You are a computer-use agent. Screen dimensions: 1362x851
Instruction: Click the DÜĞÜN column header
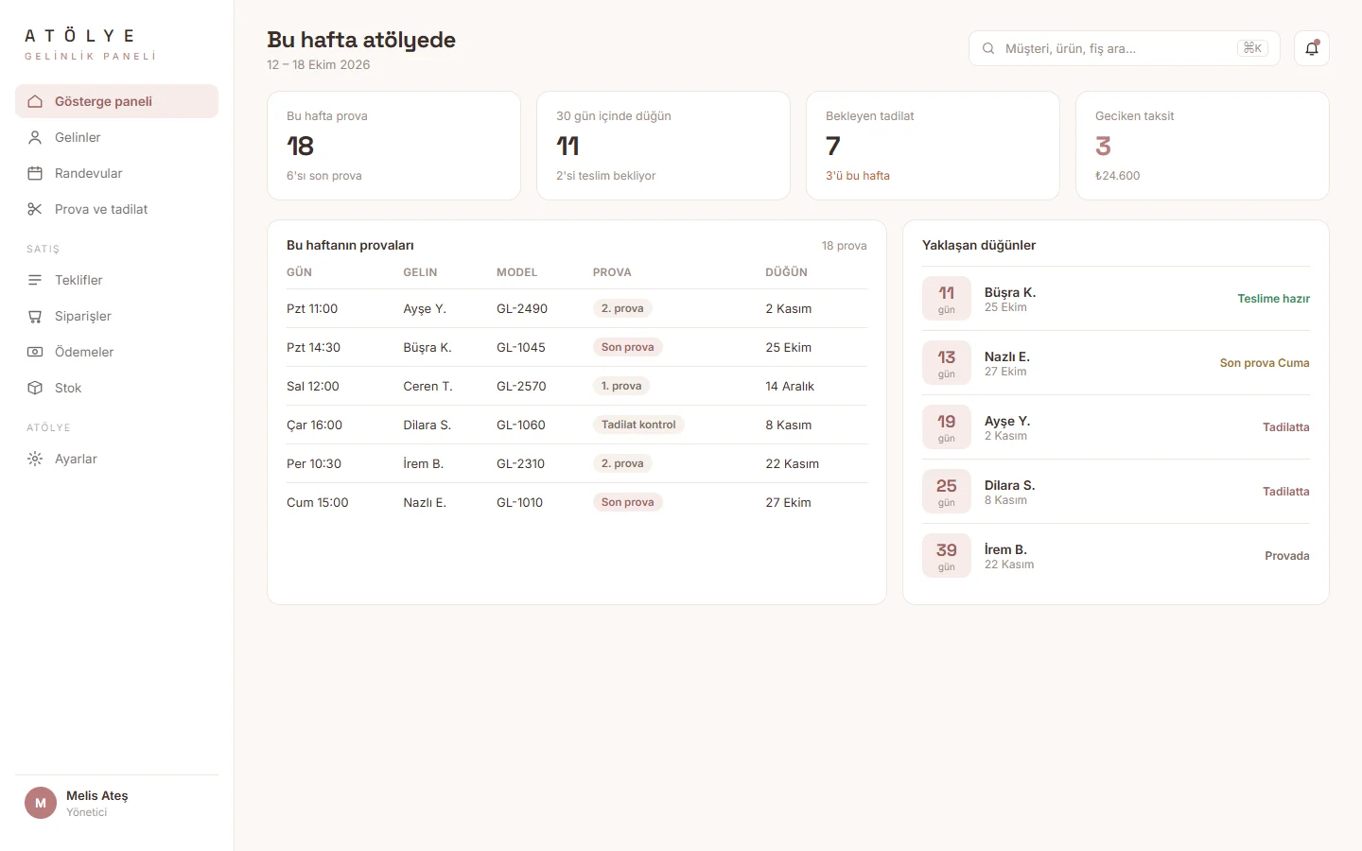pos(786,272)
